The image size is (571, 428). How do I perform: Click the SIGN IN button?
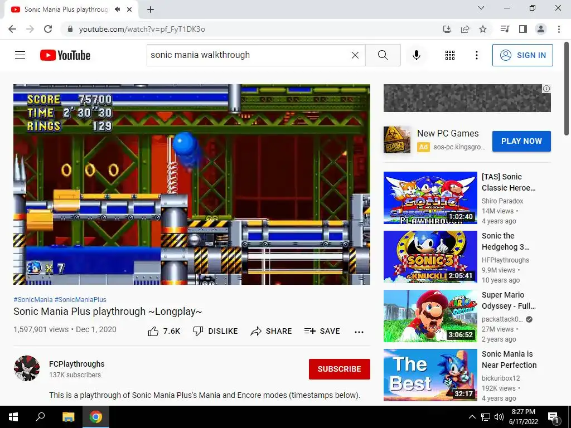click(x=522, y=55)
